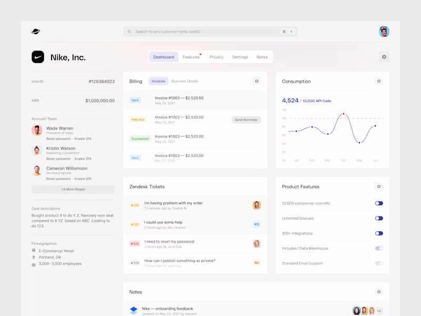Open the Privacy tab
Viewport: 421px width, 316px height.
216,57
